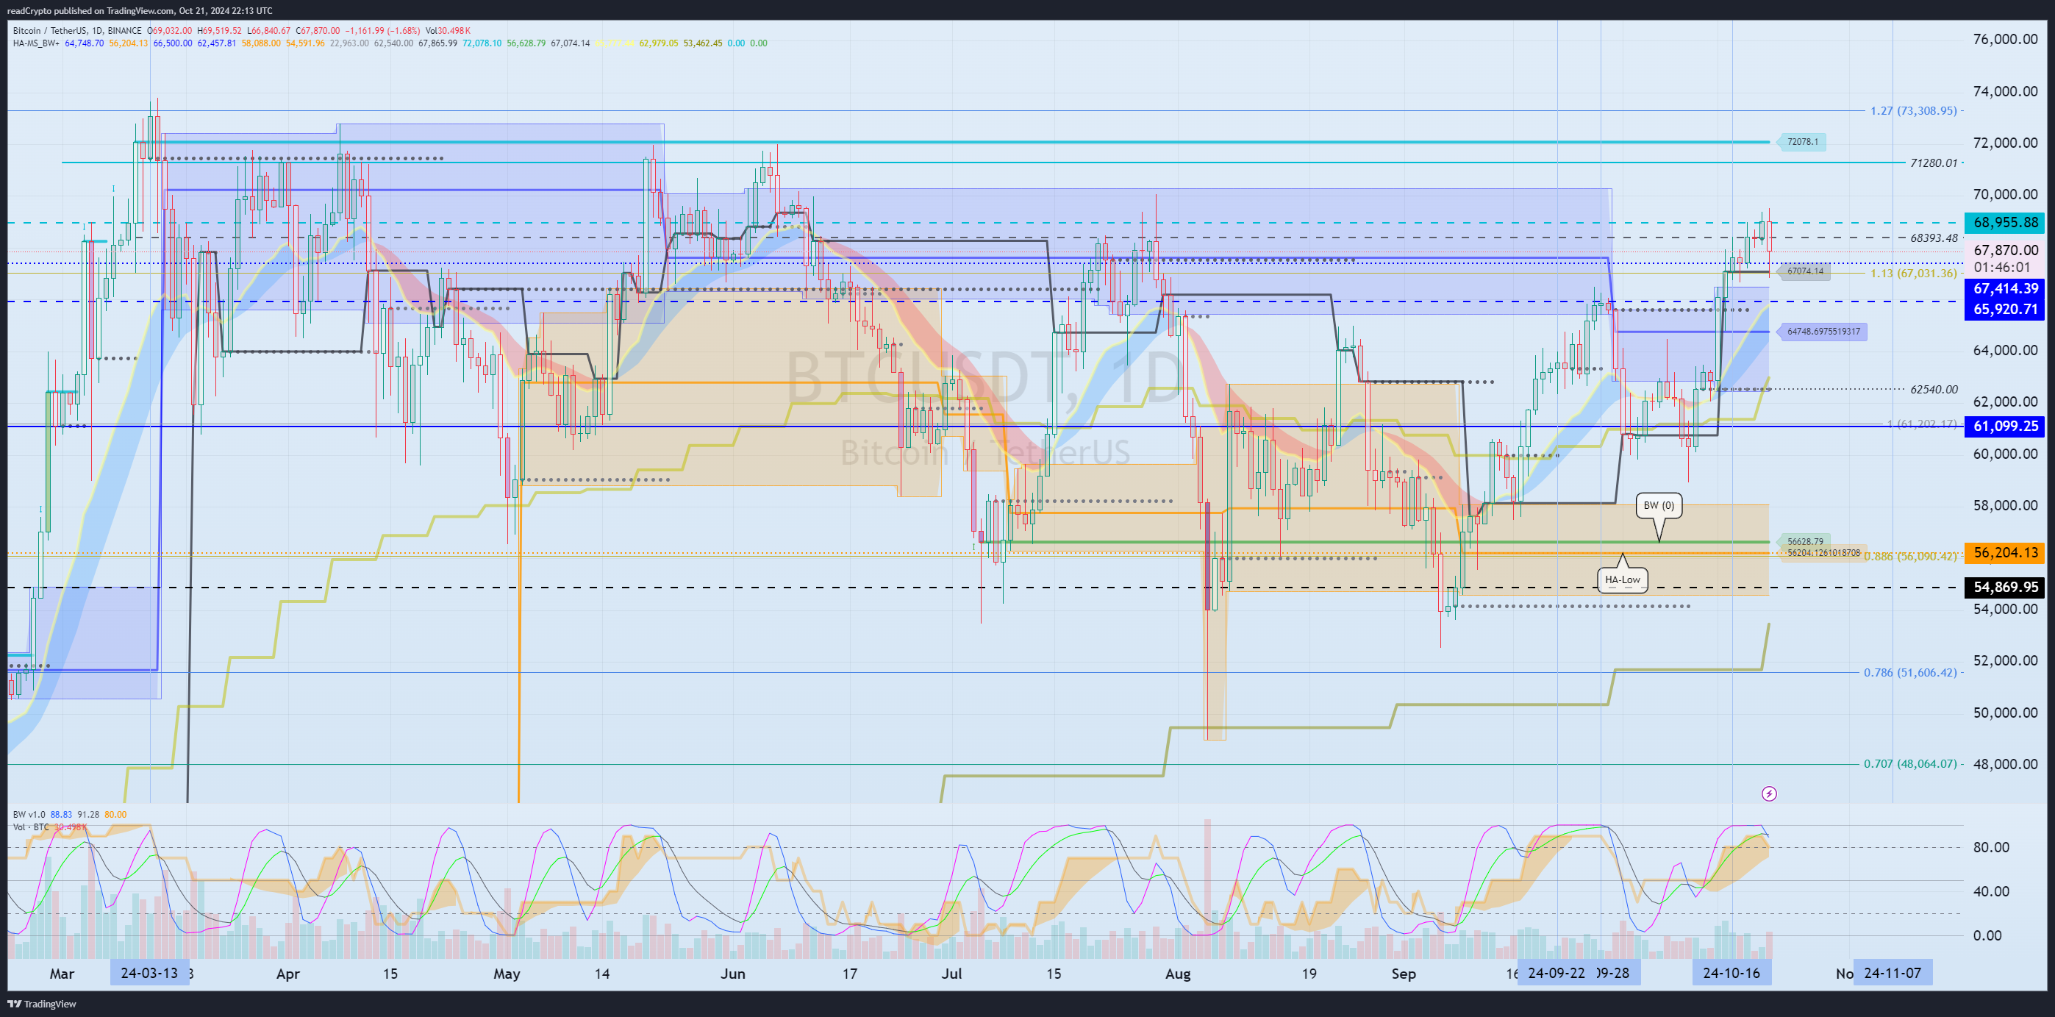
Task: Click the 56,204.13 orange price label
Action: (2005, 552)
